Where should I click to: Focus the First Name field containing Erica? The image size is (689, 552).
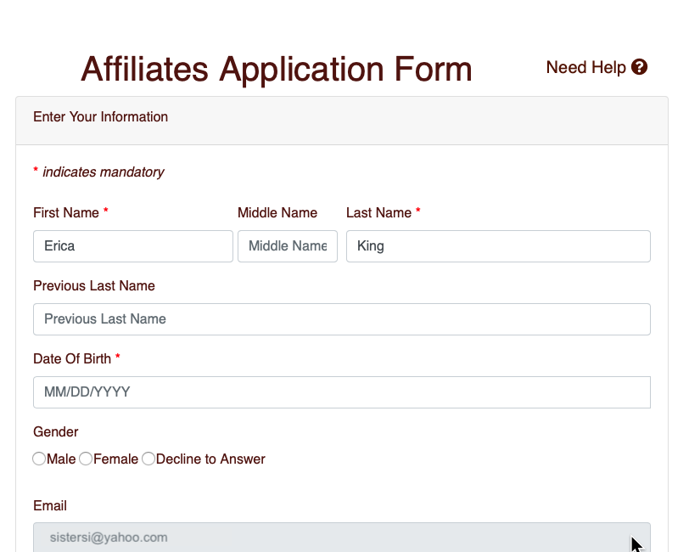(x=132, y=246)
